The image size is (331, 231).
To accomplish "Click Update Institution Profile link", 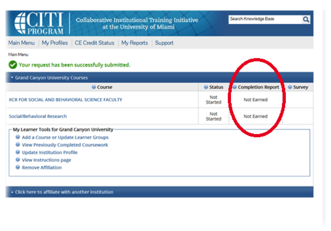I will pyautogui.click(x=50, y=152).
